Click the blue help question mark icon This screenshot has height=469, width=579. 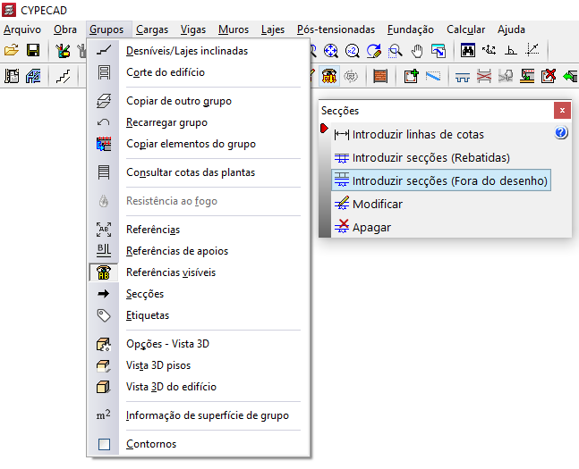pos(561,133)
